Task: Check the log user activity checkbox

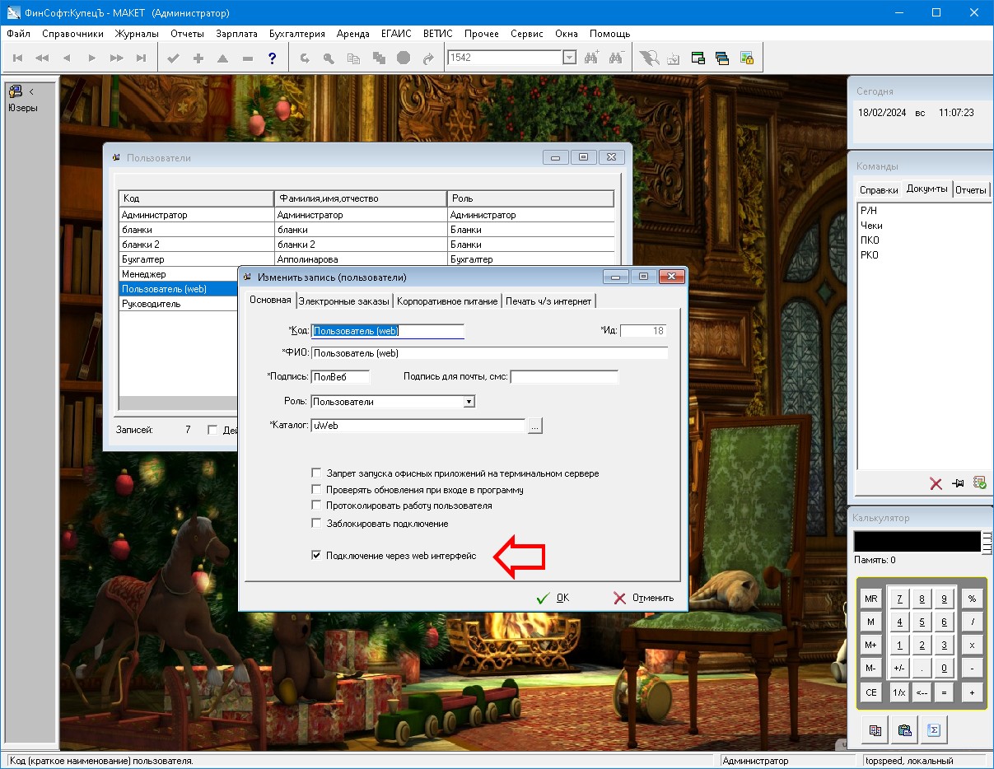Action: (316, 506)
